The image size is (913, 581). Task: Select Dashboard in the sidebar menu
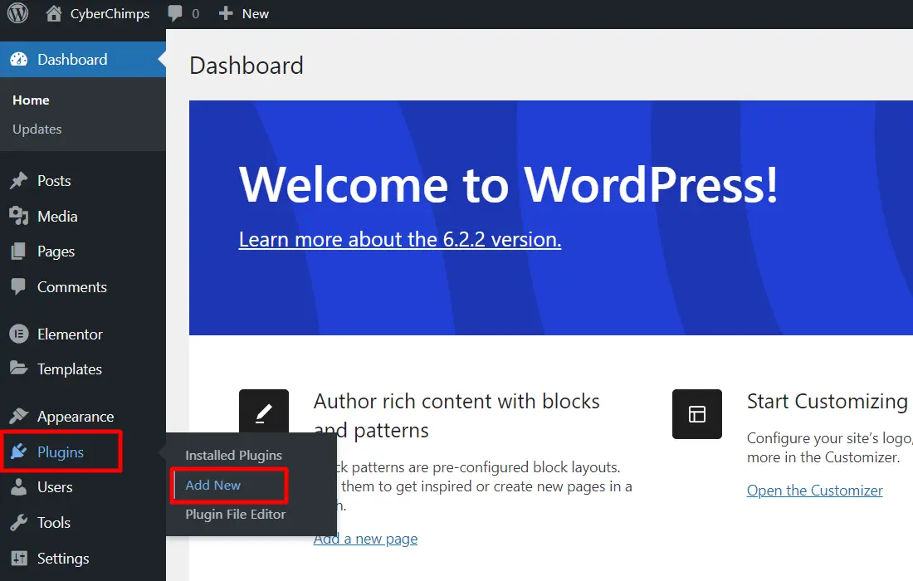[x=72, y=60]
